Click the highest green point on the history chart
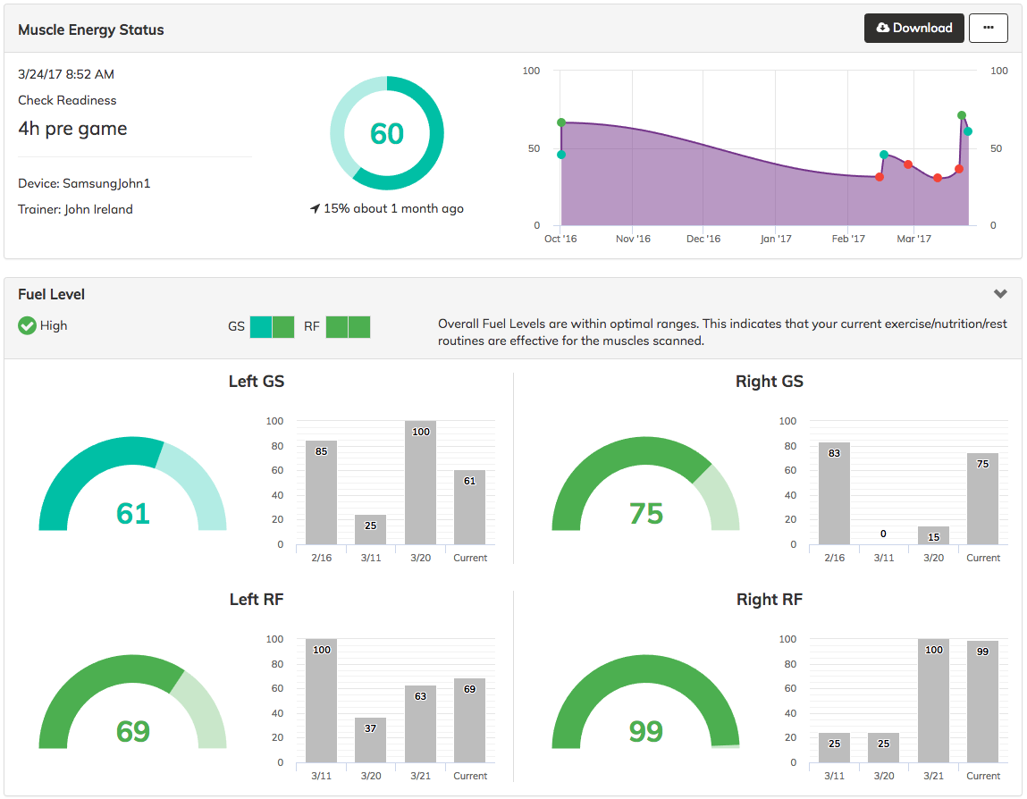Screen dimensions: 1027x799 point(962,115)
